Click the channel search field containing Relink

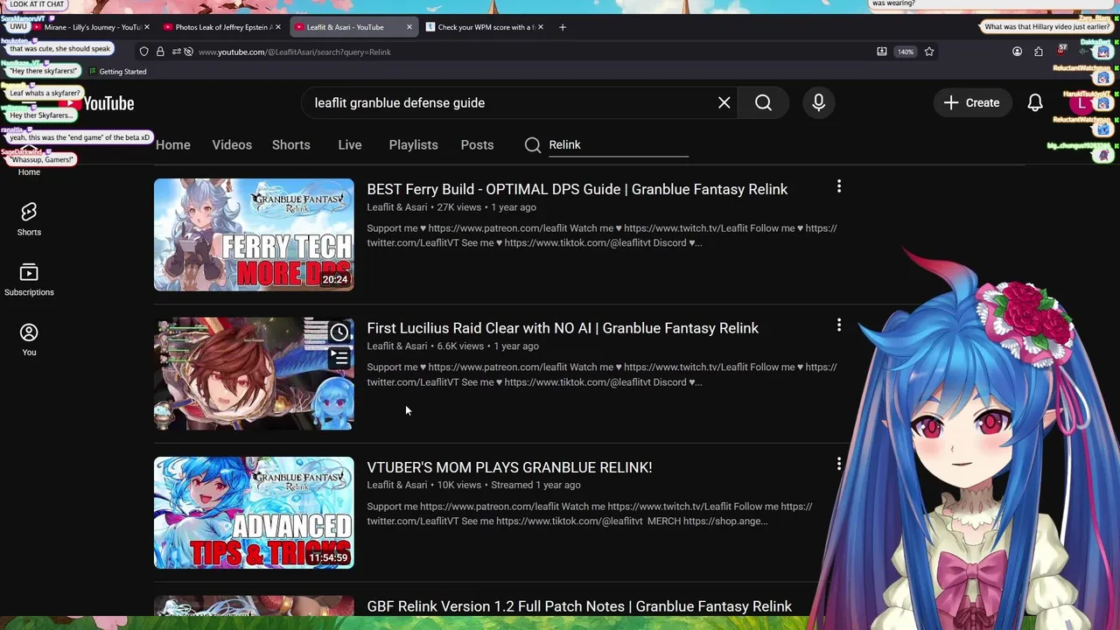(618, 144)
